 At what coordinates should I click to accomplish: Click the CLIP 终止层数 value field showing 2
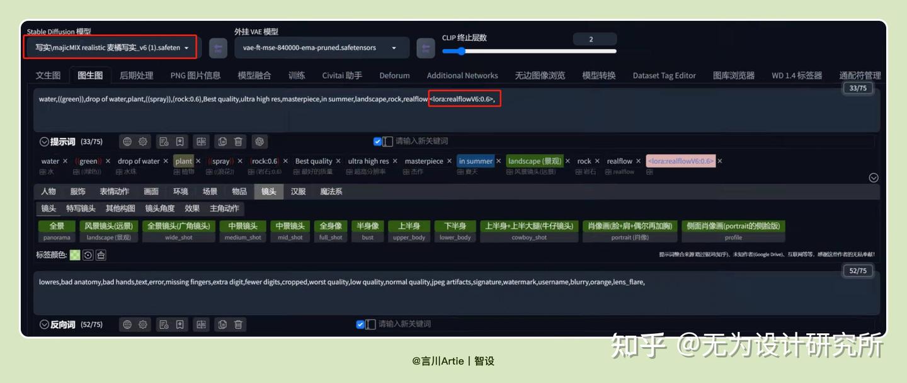(595, 39)
